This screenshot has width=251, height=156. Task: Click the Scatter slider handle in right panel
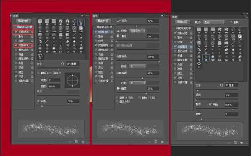tap(233, 110)
